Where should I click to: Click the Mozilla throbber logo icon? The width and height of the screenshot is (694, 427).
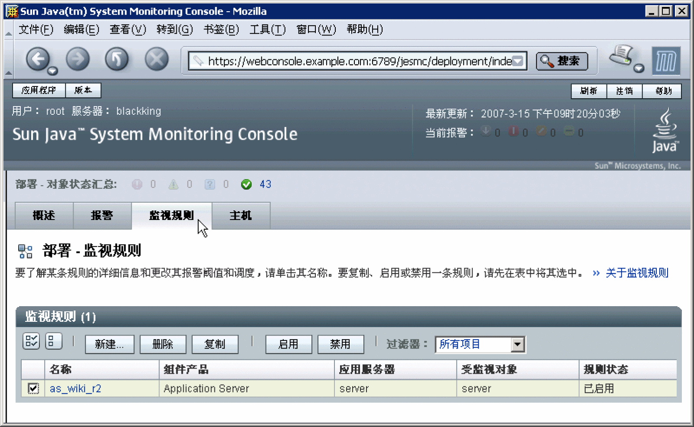click(666, 61)
